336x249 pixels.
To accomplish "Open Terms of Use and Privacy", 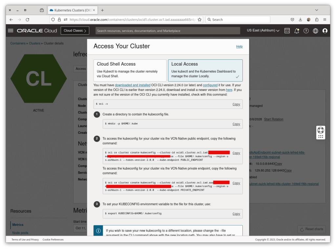I will point(25,239).
